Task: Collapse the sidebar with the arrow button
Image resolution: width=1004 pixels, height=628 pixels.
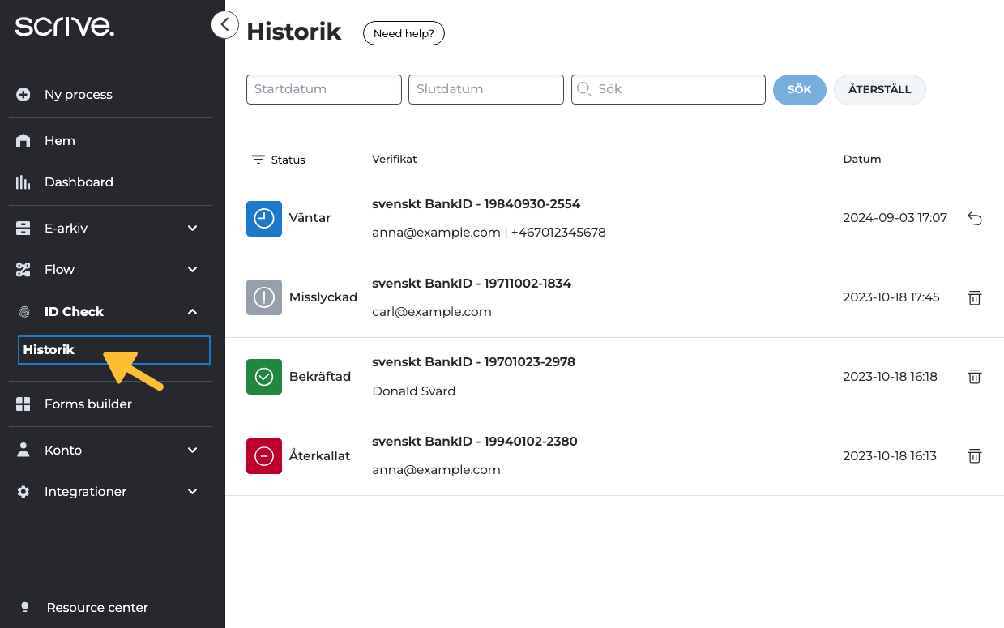Action: [224, 25]
